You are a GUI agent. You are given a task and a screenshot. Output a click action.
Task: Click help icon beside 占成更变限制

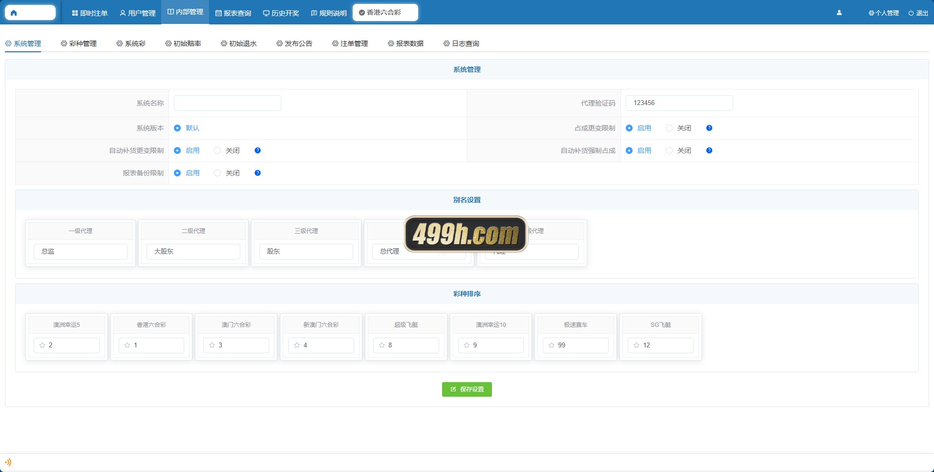709,128
